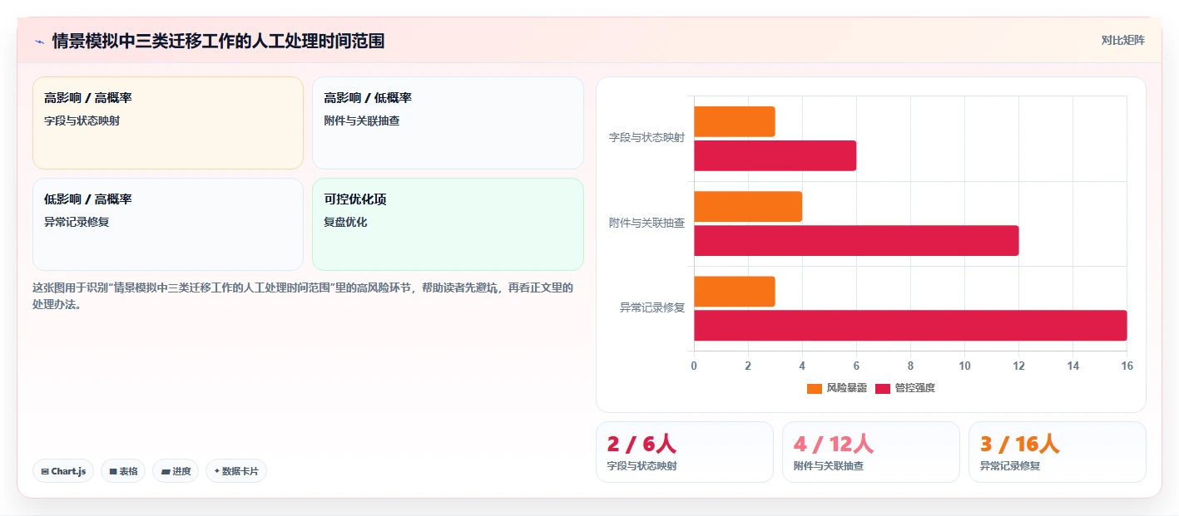This screenshot has height=516, width=1179.
Task: Click the blue icon before the card title
Action: click(x=40, y=42)
